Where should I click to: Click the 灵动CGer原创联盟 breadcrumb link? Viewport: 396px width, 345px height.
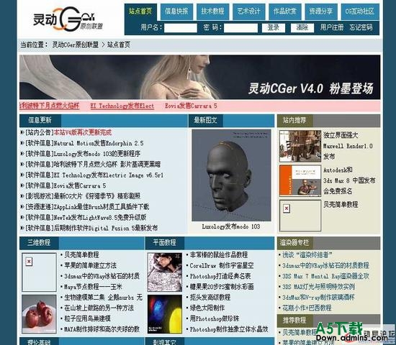76,45
